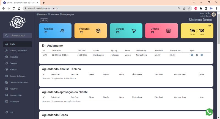Open the Clientes F1 card
220x119 pixels.
coord(55,31)
